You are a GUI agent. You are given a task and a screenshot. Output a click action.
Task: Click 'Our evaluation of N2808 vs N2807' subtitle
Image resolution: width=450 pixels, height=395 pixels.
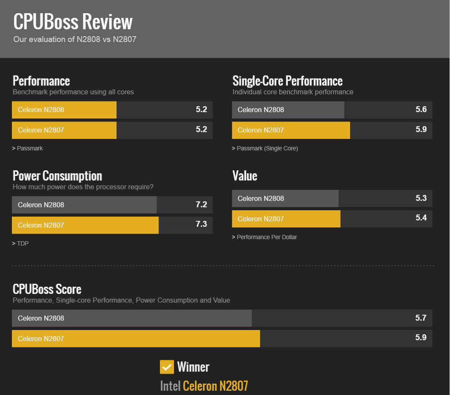point(75,39)
